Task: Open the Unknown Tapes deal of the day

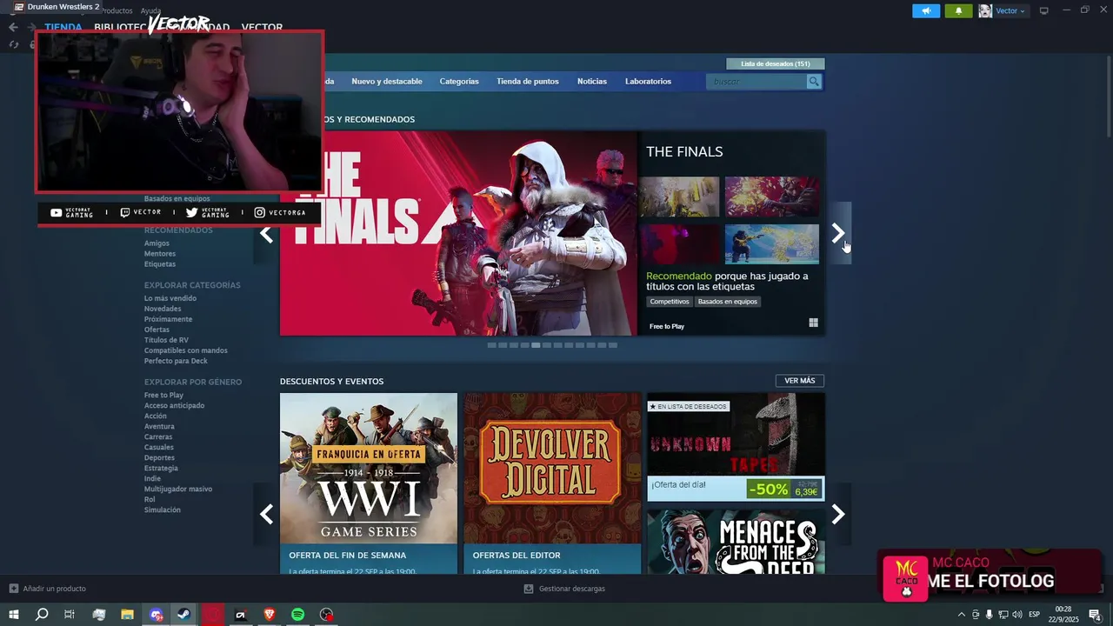Action: tap(736, 446)
